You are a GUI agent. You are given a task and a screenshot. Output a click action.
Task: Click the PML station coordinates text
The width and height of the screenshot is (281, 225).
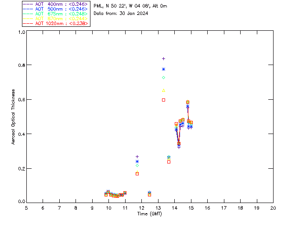click(x=130, y=6)
